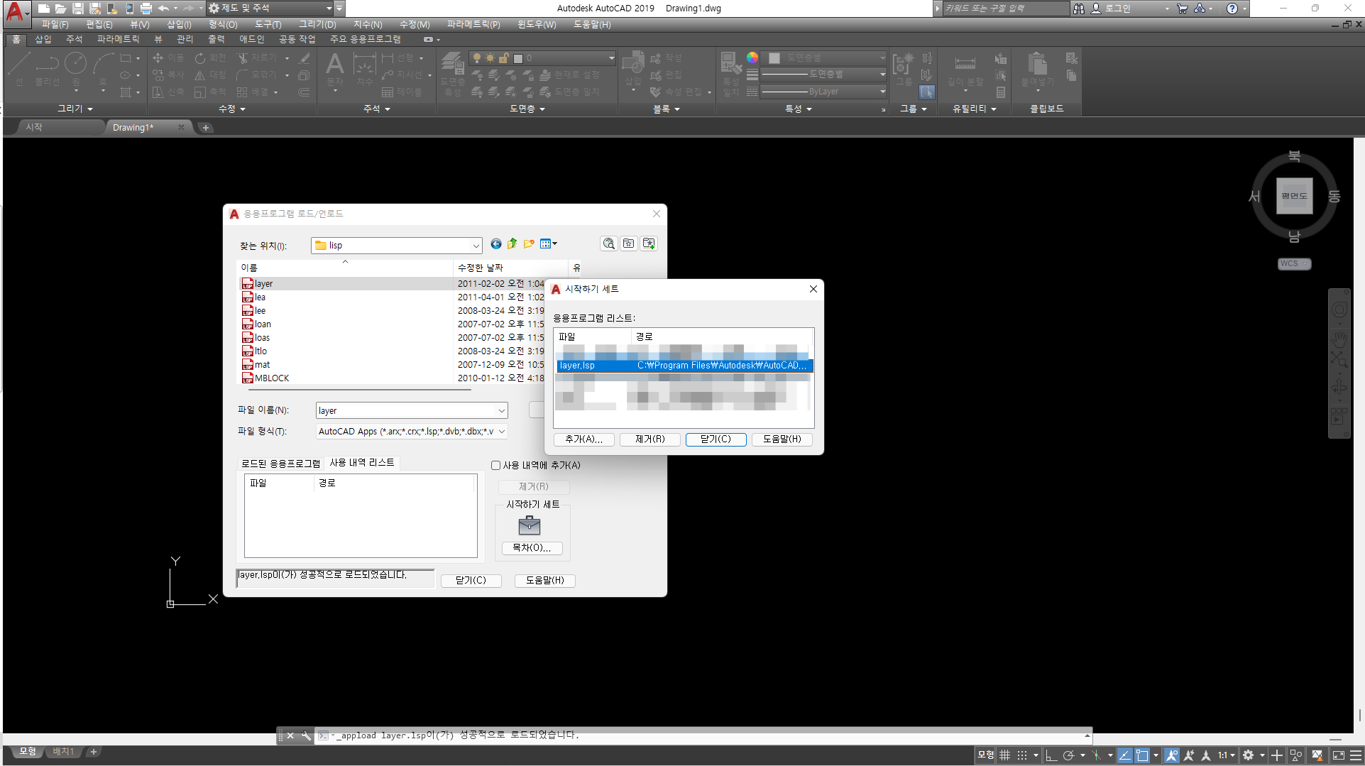The image size is (1365, 766).
Task: Click the Workspace switching gear icon in status bar
Action: (1248, 755)
